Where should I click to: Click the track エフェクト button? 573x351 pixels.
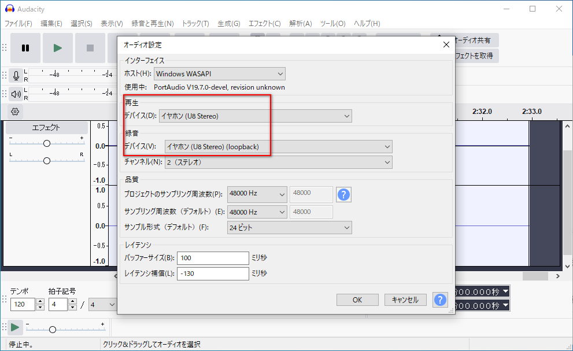[46, 128]
